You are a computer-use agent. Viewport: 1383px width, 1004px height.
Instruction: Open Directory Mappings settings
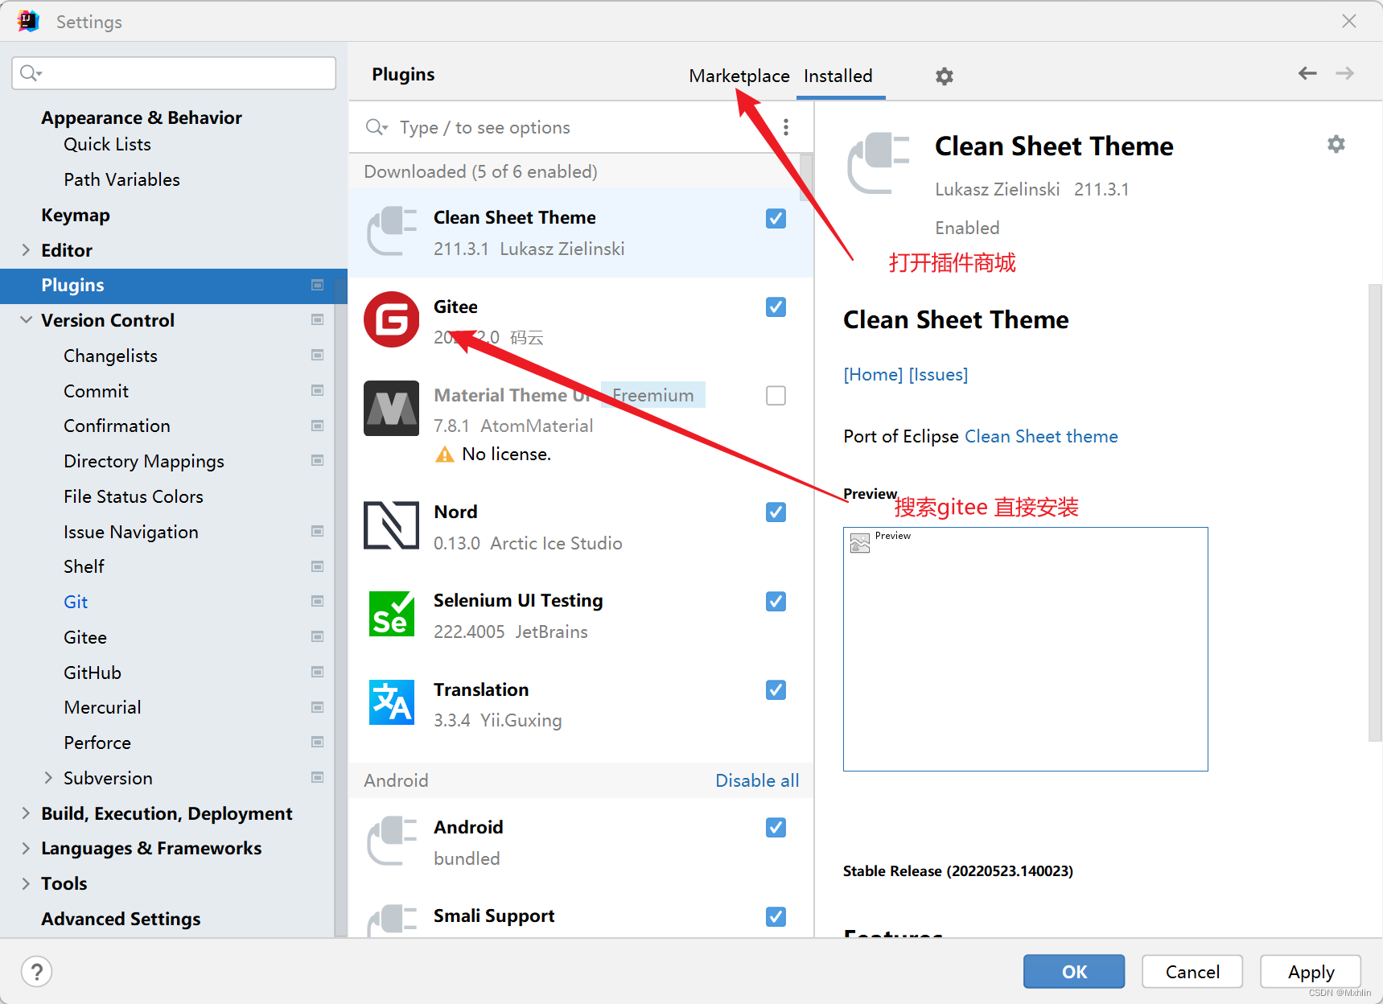pos(144,461)
